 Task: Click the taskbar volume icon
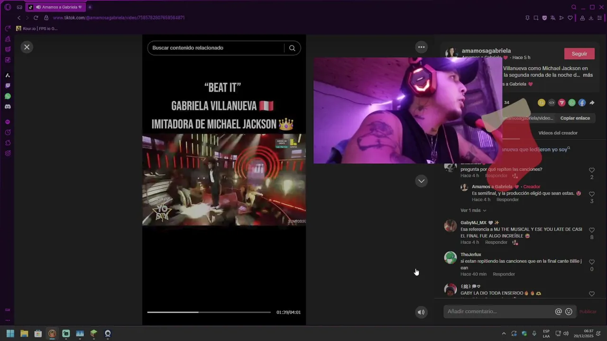(x=566, y=333)
